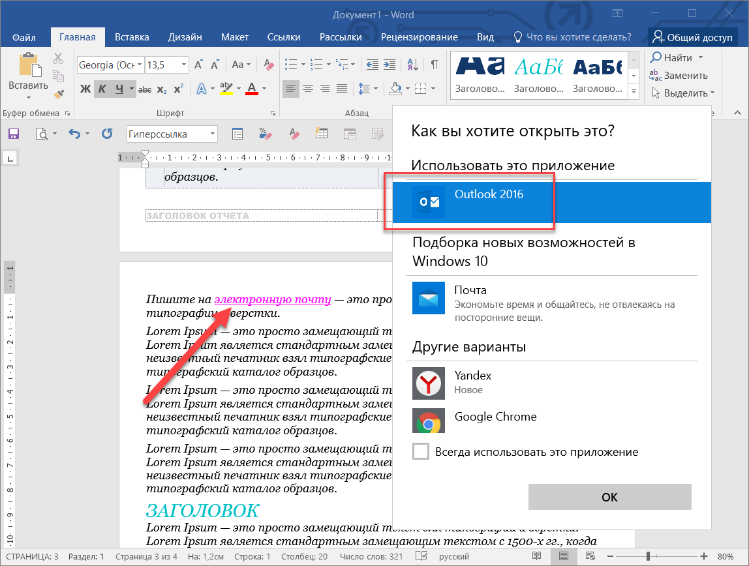Open the Georgia font name dropdown
Screen dimensions: 749x566
pos(140,65)
